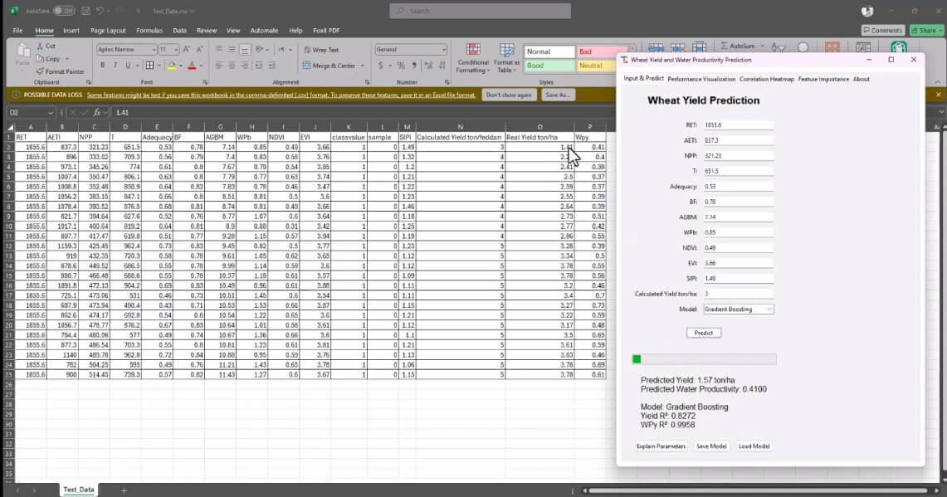The width and height of the screenshot is (947, 497).
Task: Open the Name Box dropdown arrow
Action: [50, 112]
